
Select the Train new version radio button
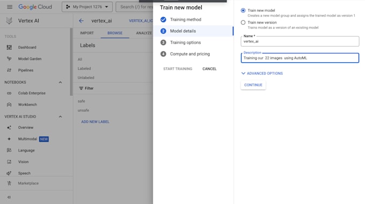point(243,23)
